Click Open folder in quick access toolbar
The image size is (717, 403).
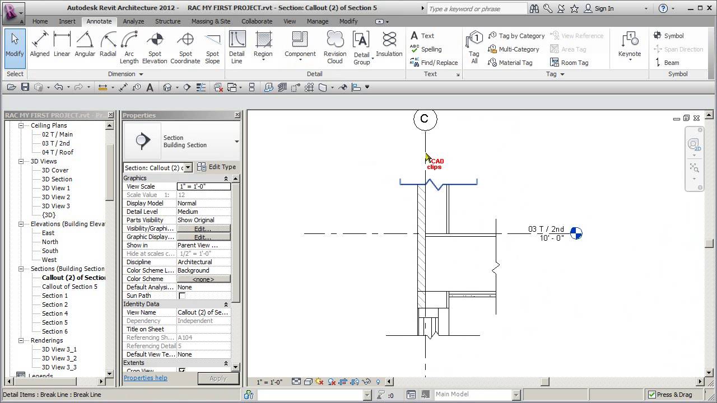pos(12,87)
